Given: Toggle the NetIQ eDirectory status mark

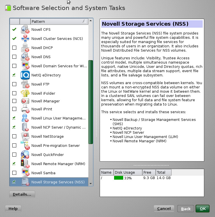Looking at the screenshot, I should (14, 75).
